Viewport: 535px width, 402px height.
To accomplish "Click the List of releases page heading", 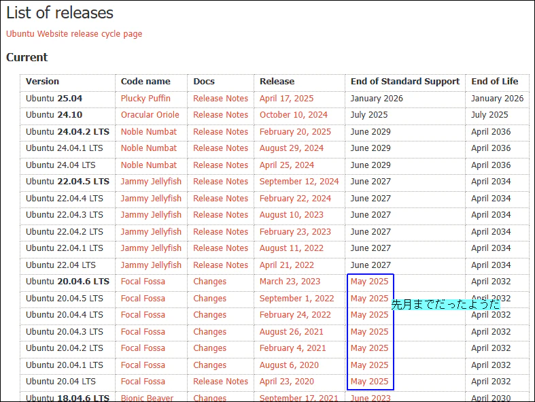I will pyautogui.click(x=60, y=13).
